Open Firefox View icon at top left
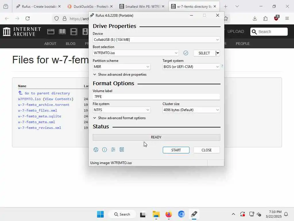This screenshot has width=294, height=221. pyautogui.click(x=6, y=6)
